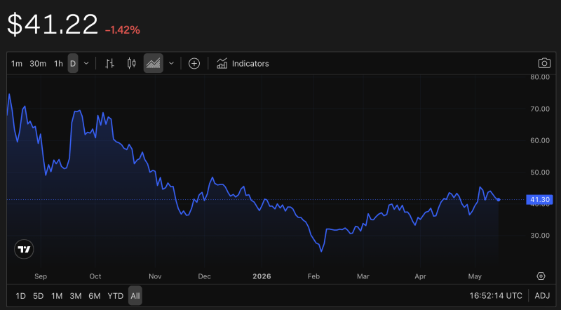Click the 41.30 price label on axis
The image size is (561, 310).
(539, 200)
